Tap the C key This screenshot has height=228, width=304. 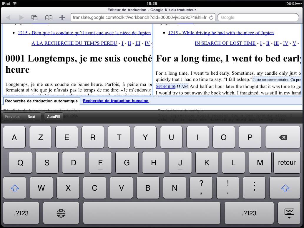[x=94, y=188]
